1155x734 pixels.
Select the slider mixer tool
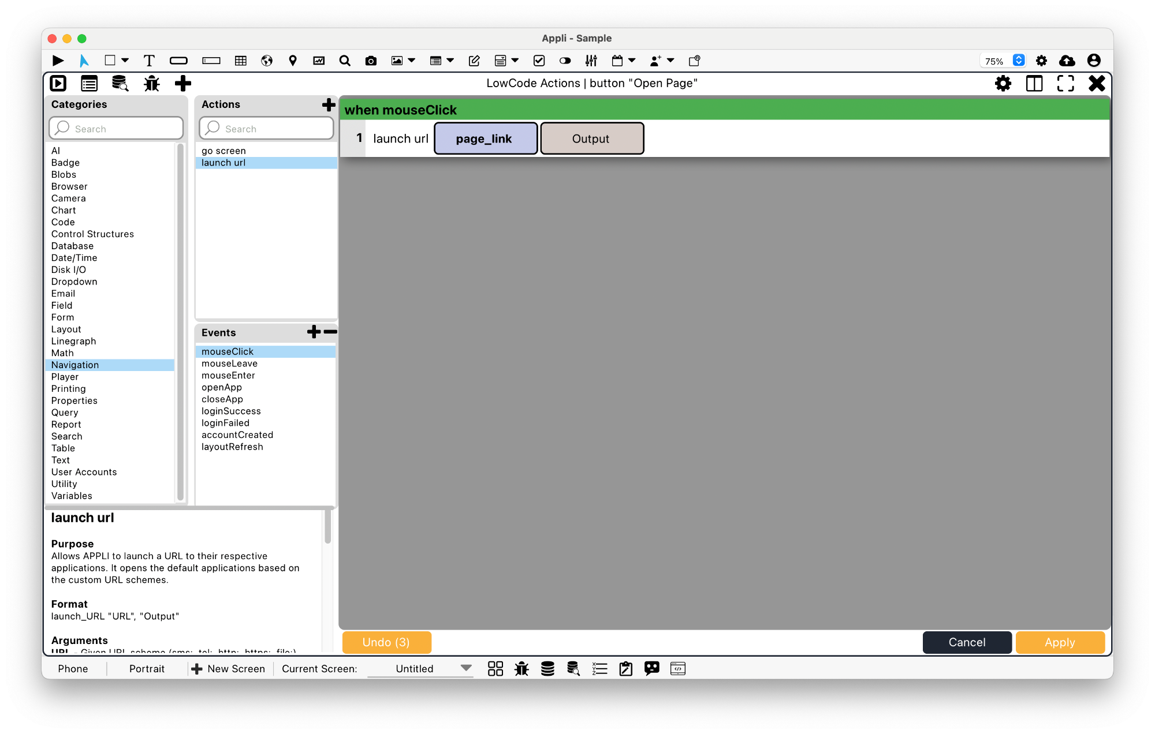[x=591, y=61]
